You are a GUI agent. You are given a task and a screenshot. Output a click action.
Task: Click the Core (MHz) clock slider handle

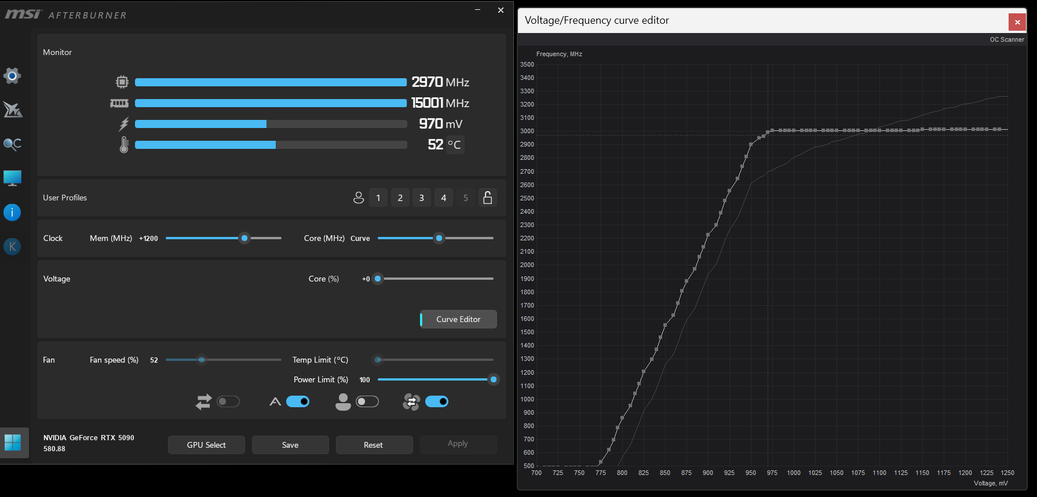439,238
